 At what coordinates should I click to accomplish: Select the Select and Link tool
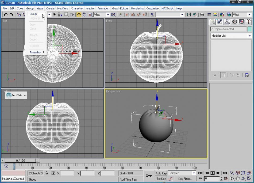click(19, 15)
